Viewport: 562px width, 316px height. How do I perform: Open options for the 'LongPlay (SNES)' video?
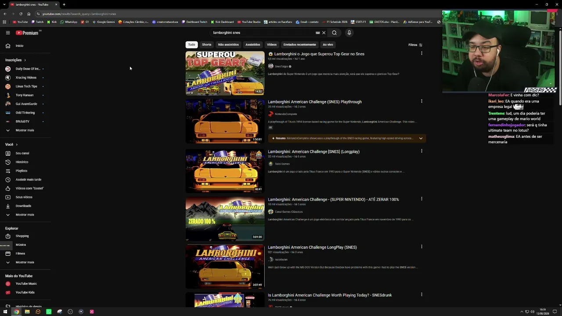pos(421,247)
